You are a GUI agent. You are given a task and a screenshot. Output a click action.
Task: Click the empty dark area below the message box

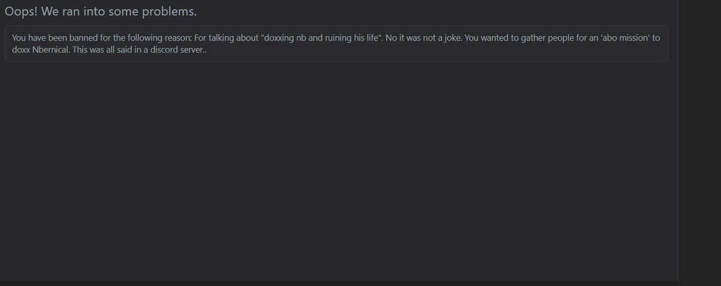[x=338, y=172]
